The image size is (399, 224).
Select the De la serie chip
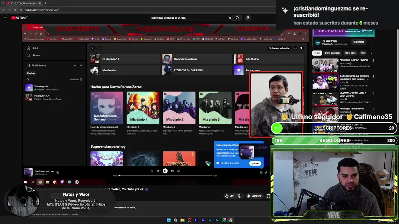pos(350,53)
